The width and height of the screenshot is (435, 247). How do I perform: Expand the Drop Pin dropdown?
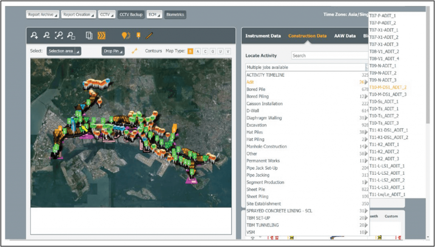[x=113, y=51]
